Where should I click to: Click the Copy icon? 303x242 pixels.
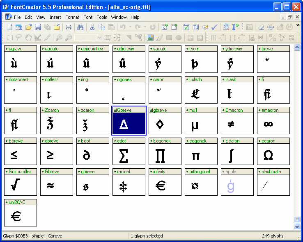click(x=102, y=27)
